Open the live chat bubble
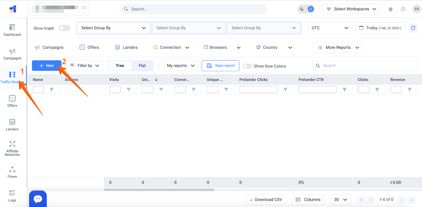The width and height of the screenshot is (422, 207). coord(38,199)
